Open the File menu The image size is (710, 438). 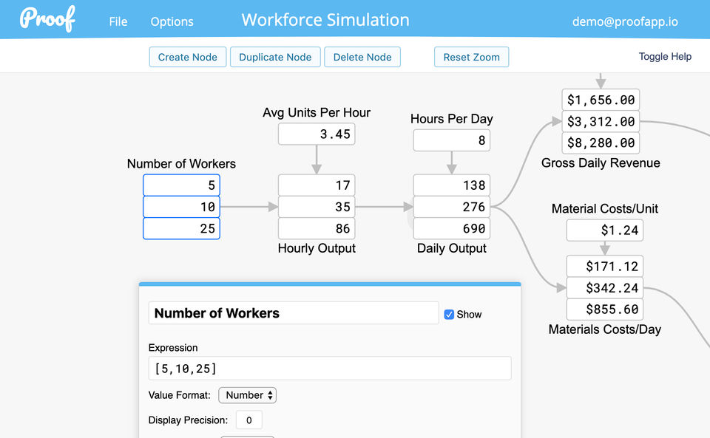(x=118, y=21)
